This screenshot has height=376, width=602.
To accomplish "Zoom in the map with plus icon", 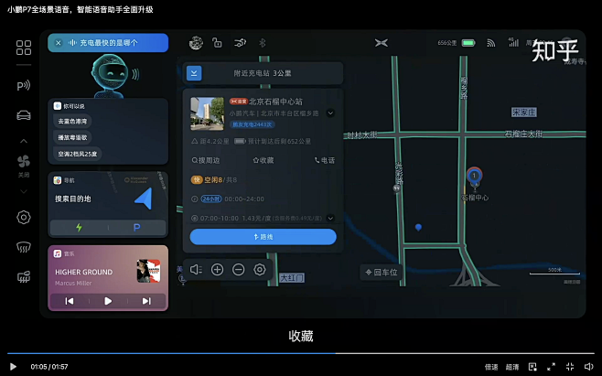I will tap(218, 270).
